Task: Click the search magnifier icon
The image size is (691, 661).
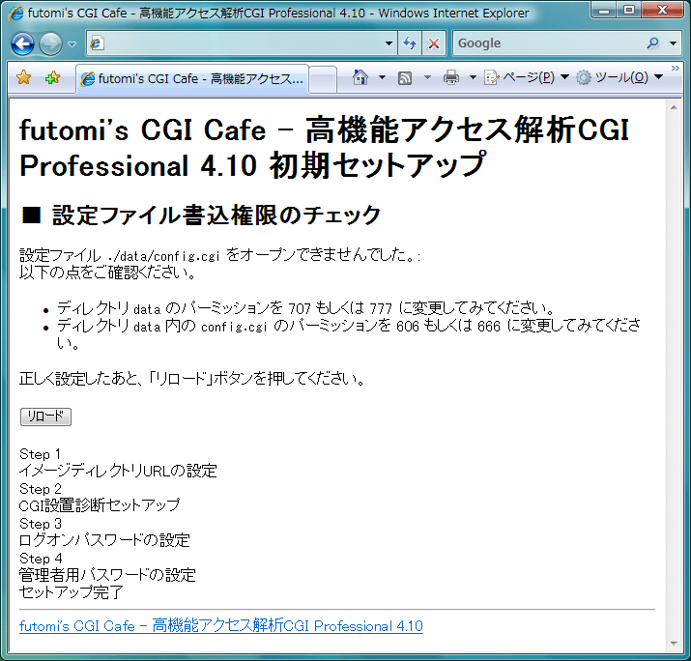Action: (x=653, y=43)
